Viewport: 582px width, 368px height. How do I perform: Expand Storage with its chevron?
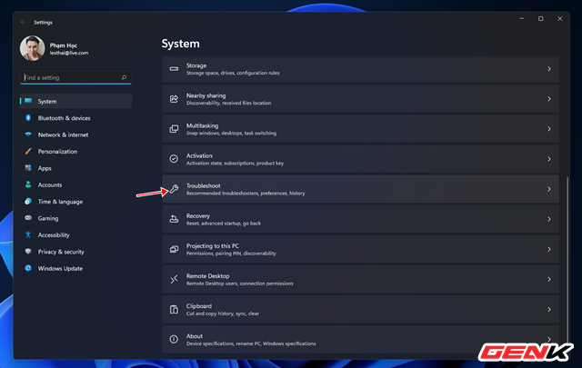click(x=549, y=69)
